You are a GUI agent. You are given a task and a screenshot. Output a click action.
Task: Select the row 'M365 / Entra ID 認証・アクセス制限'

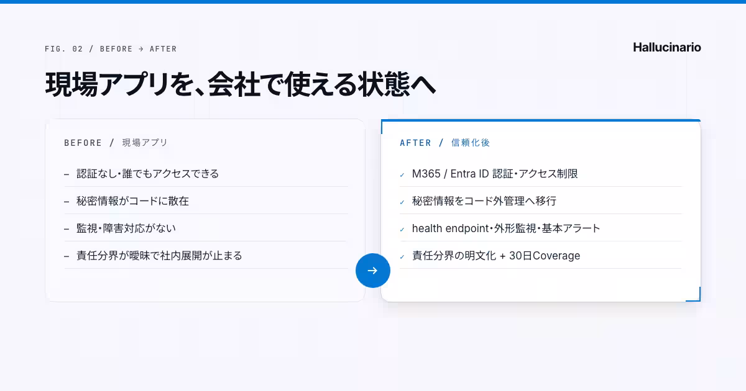pyautogui.click(x=541, y=174)
